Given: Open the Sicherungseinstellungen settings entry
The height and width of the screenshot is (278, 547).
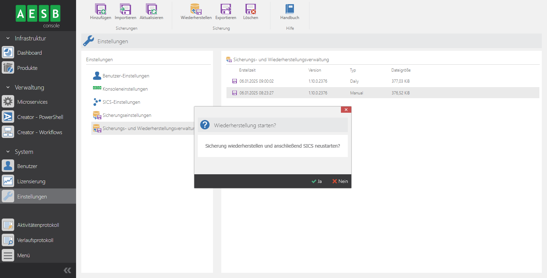Looking at the screenshot, I should click(127, 115).
